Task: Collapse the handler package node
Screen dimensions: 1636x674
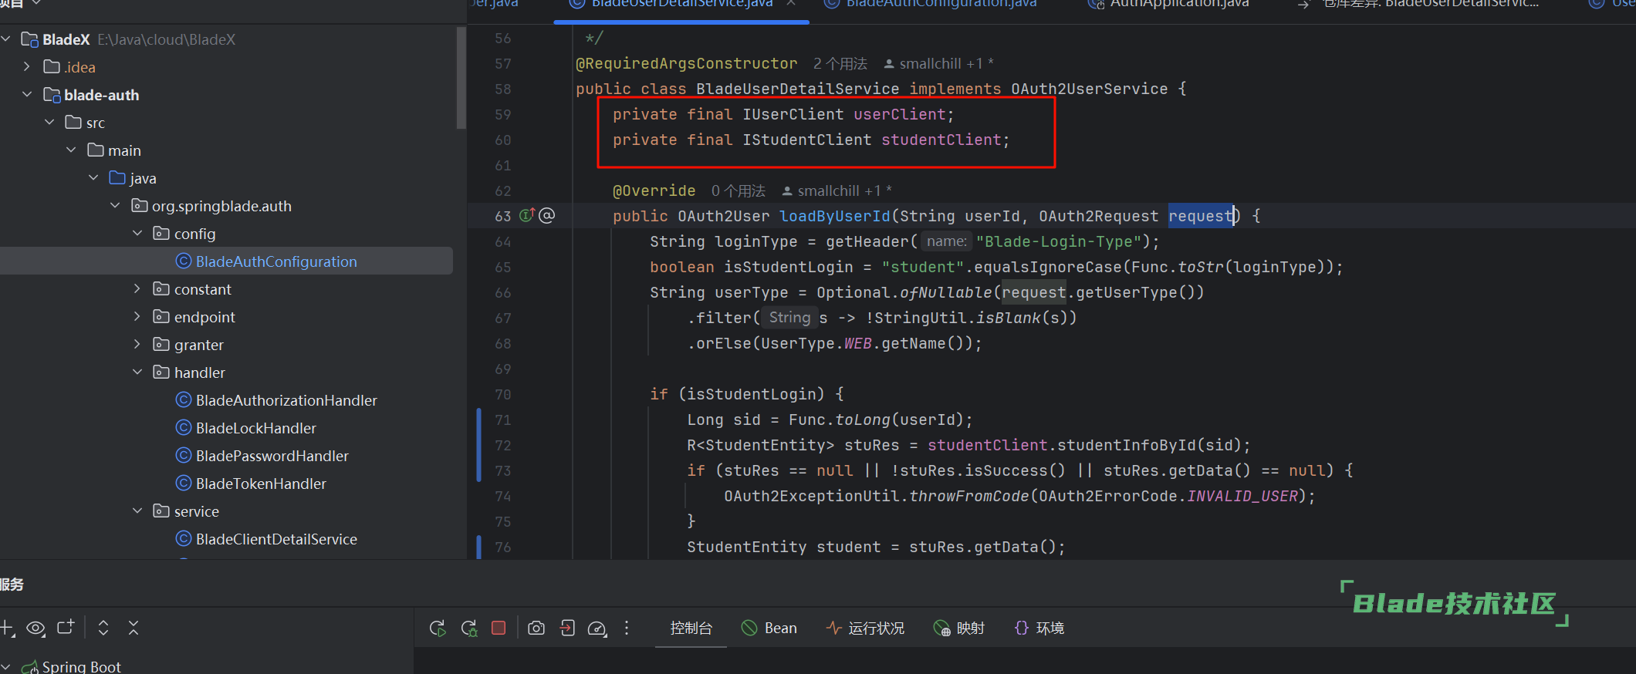Action: pos(137,372)
